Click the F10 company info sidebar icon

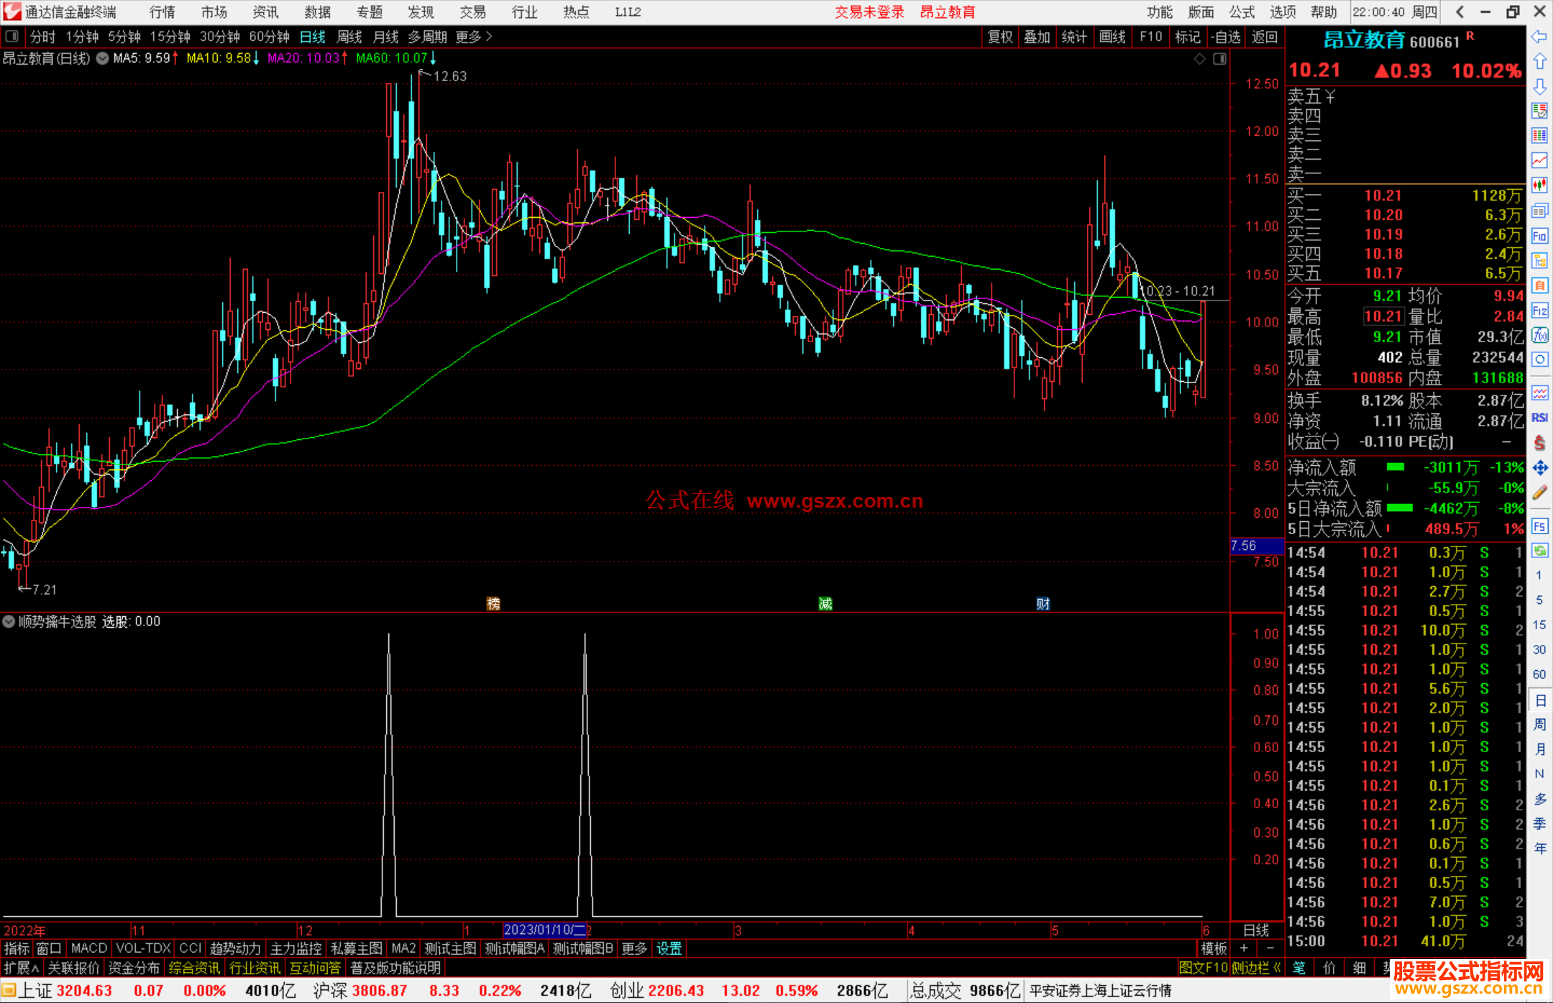pyautogui.click(x=1539, y=236)
